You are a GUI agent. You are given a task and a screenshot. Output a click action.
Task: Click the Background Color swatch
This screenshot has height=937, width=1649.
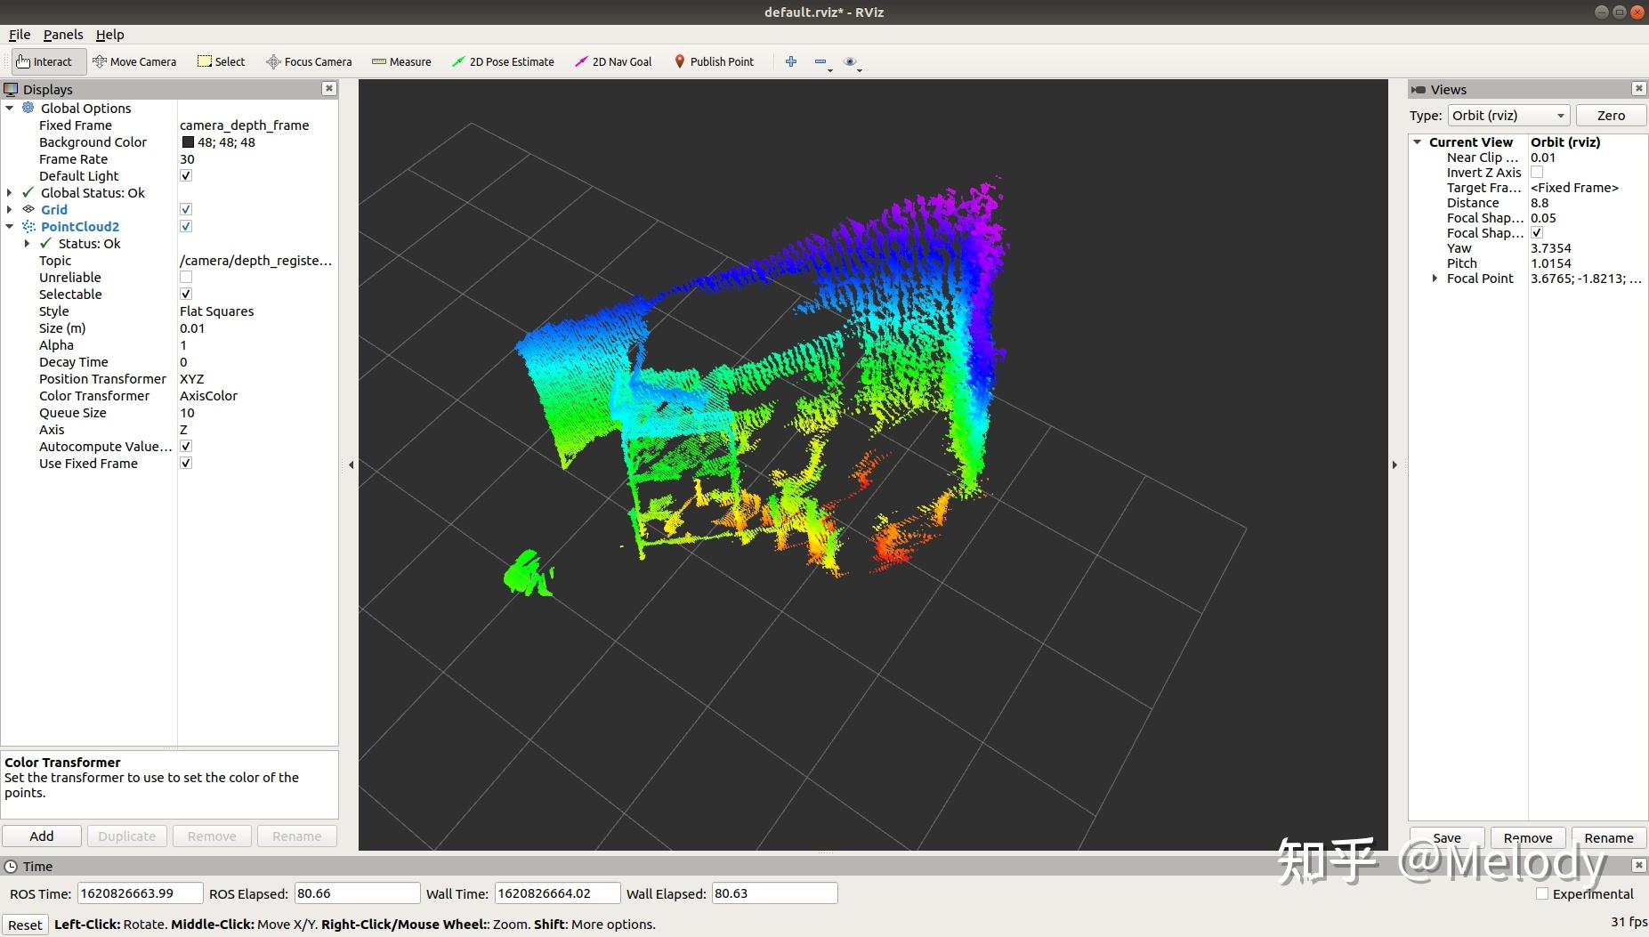(x=188, y=142)
